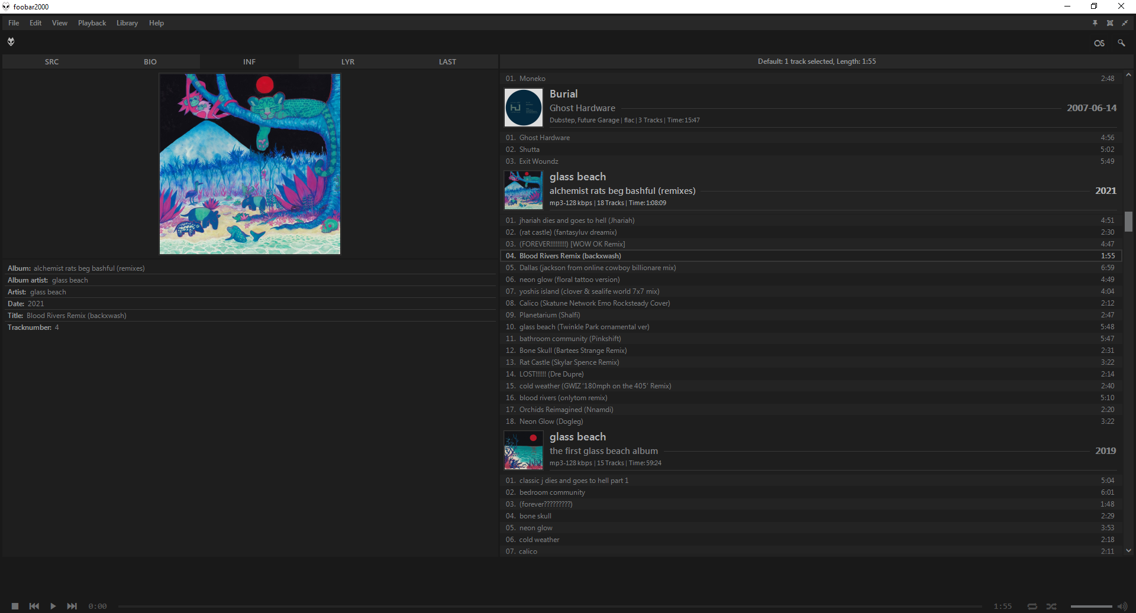1136x613 pixels.
Task: Select track 'bathroom community (Pinkshift)'
Action: (811, 339)
